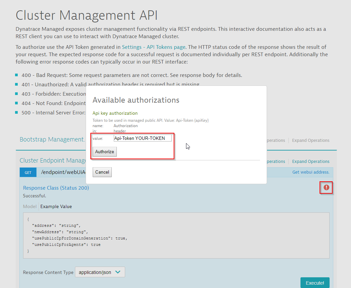Open the Response Content Type dropdown
351x288 pixels.
(100, 272)
